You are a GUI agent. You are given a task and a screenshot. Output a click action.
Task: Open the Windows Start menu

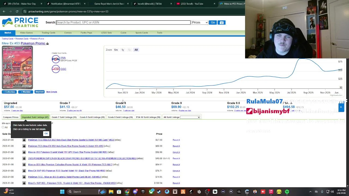pyautogui.click(x=62, y=192)
